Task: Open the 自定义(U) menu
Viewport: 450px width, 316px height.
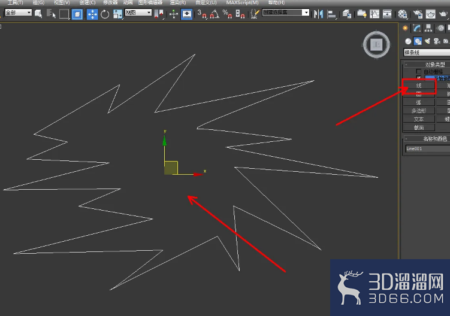Action: [x=206, y=2]
